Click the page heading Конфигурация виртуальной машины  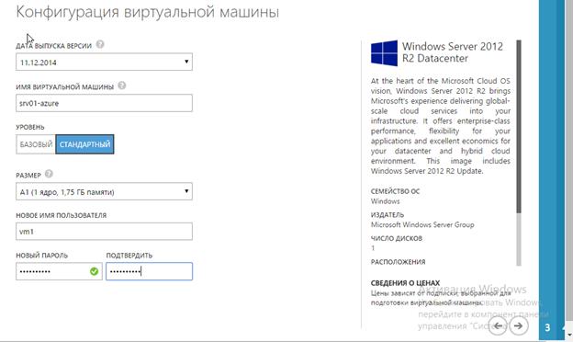148,12
